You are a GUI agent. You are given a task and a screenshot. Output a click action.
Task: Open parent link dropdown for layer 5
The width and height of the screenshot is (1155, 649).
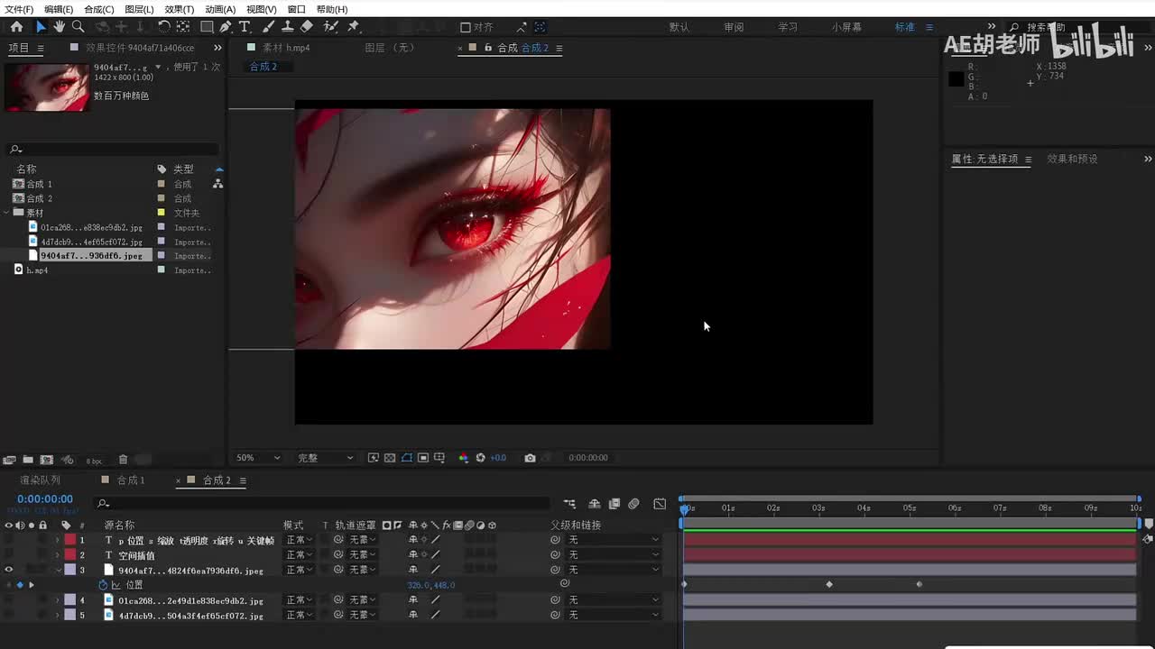[x=614, y=616]
